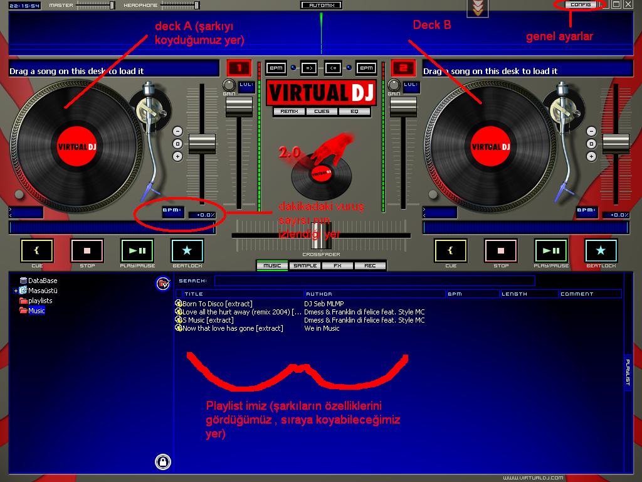
Task: Expand the top-center dropdown chevron icon
Action: [477, 8]
